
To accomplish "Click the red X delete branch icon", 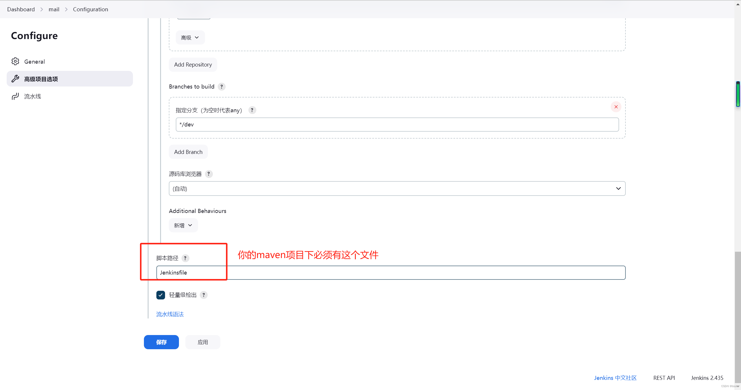I will [616, 107].
